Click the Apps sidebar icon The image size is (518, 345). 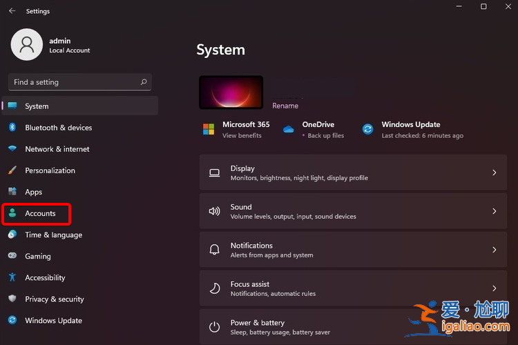pos(12,191)
